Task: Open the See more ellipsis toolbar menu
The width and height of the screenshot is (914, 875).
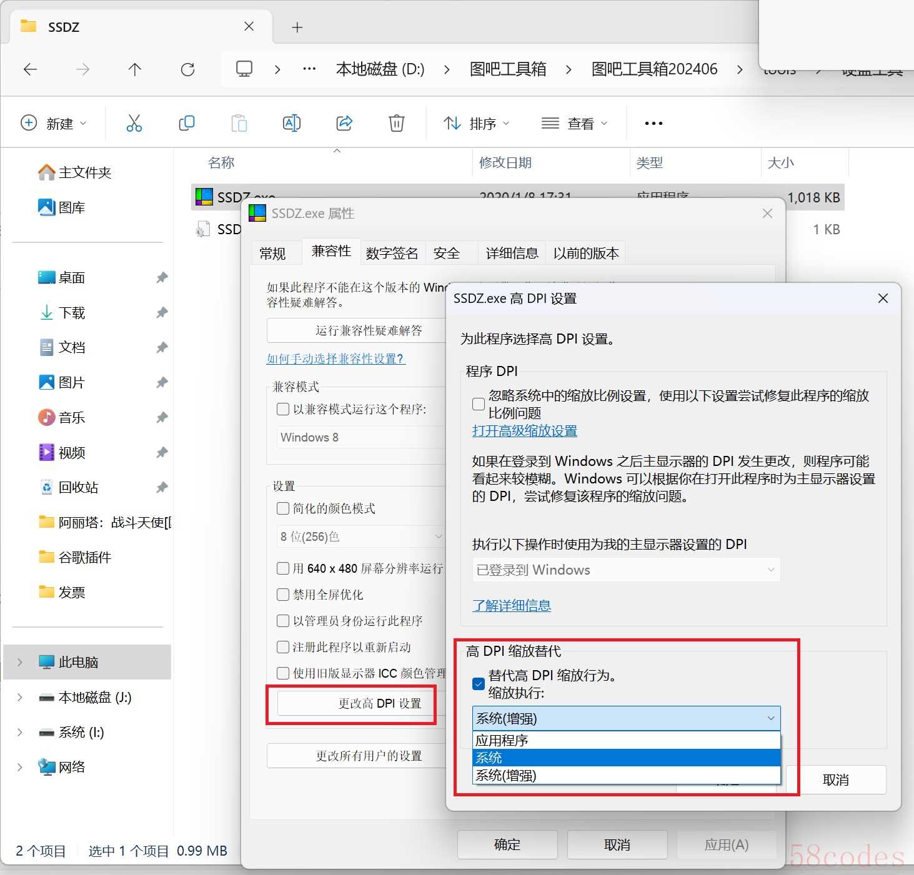Action: tap(653, 123)
